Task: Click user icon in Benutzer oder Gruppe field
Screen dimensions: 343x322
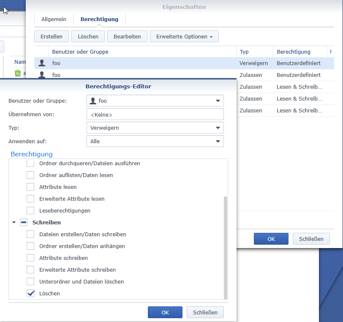Action: (93, 101)
